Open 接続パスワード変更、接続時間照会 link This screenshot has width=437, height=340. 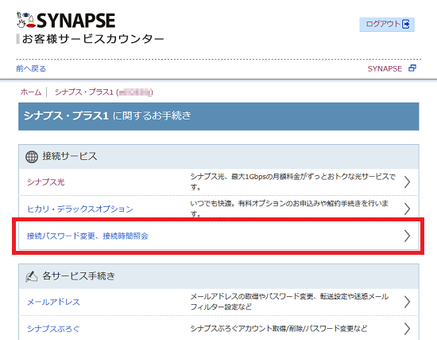(87, 236)
